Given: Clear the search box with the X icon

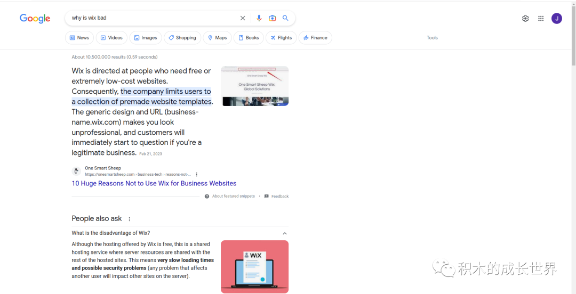Looking at the screenshot, I should click(243, 18).
